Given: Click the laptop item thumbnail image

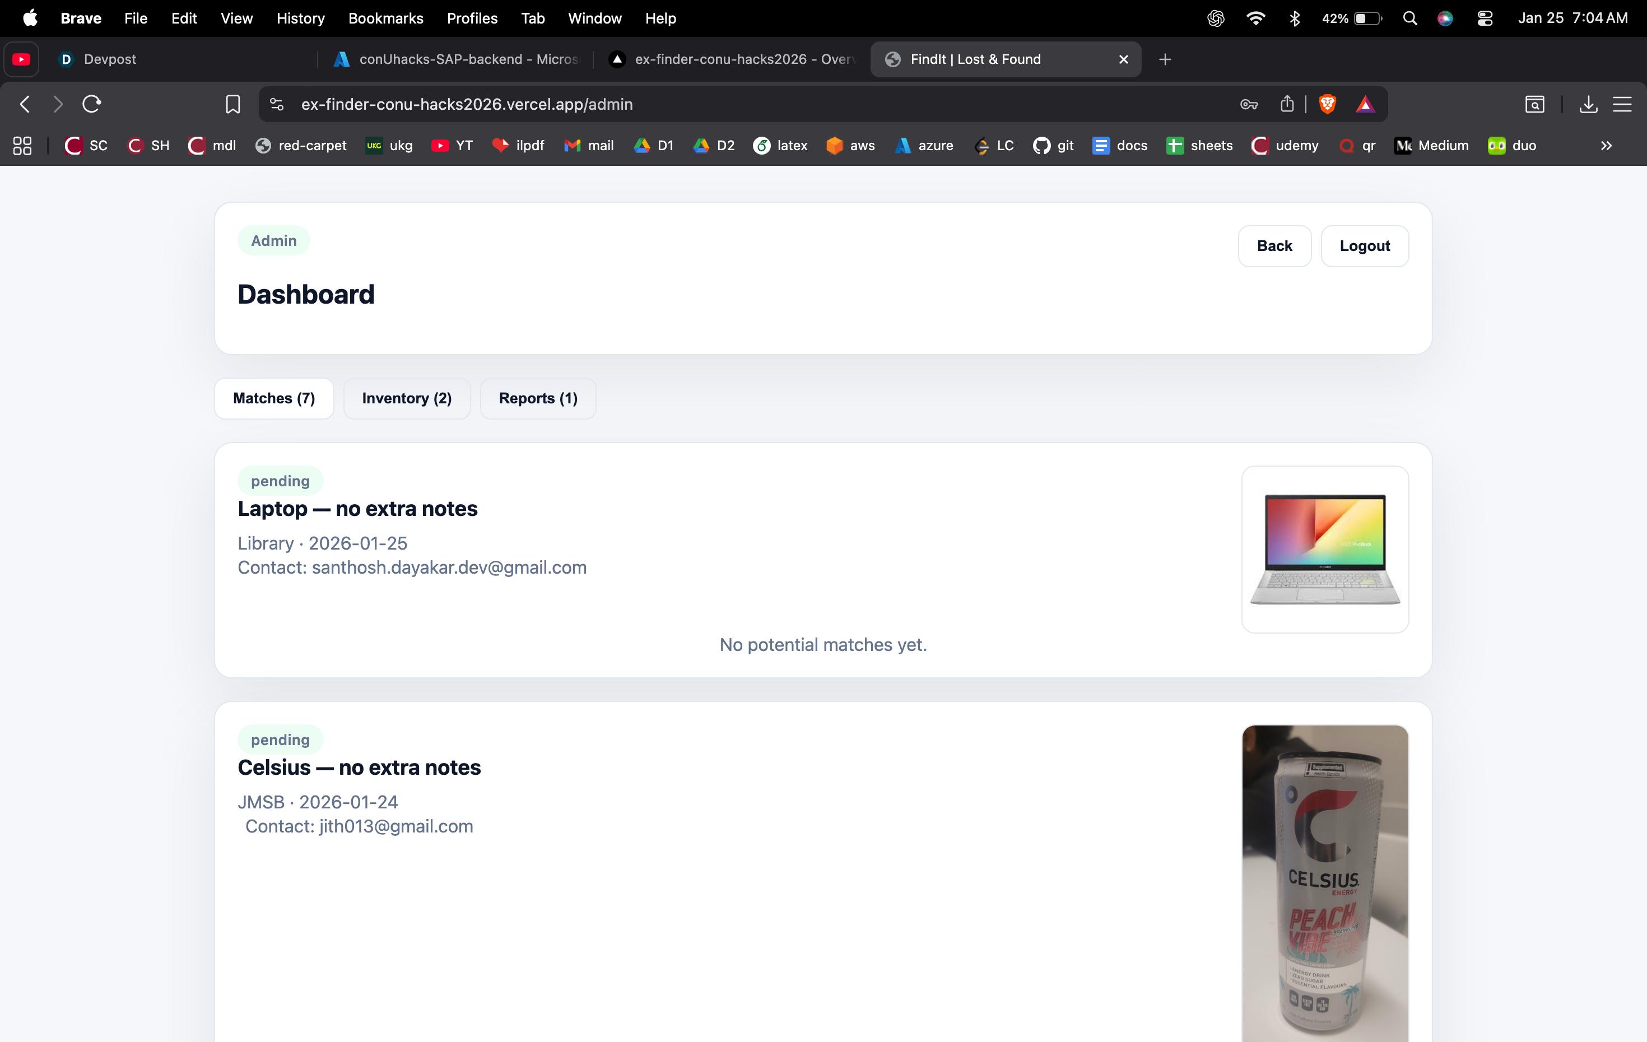Looking at the screenshot, I should point(1324,548).
